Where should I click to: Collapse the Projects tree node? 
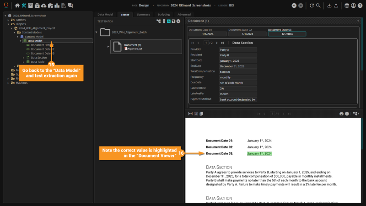(9, 24)
